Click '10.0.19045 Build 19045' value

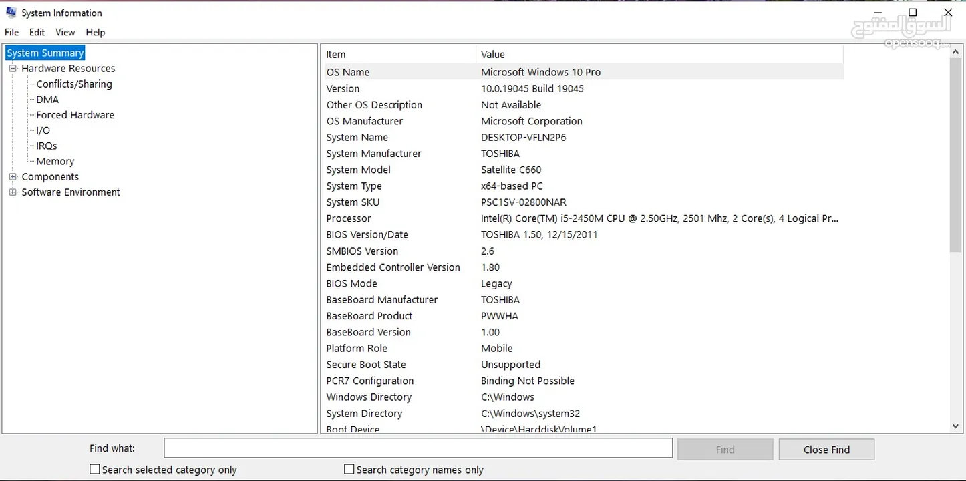coord(532,88)
